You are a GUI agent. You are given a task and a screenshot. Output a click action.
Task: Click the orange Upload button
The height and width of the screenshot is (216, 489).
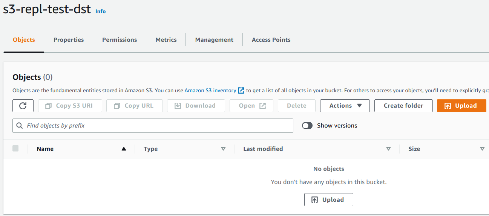click(x=461, y=106)
